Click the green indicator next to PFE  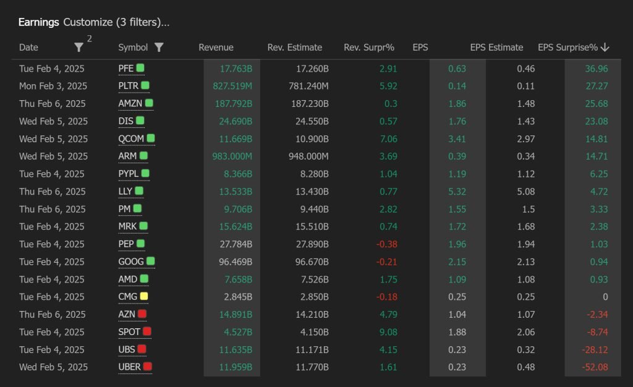tap(140, 68)
